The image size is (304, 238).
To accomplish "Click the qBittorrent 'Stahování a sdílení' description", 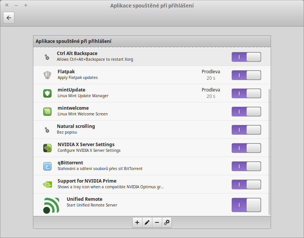I will click(x=100, y=169).
